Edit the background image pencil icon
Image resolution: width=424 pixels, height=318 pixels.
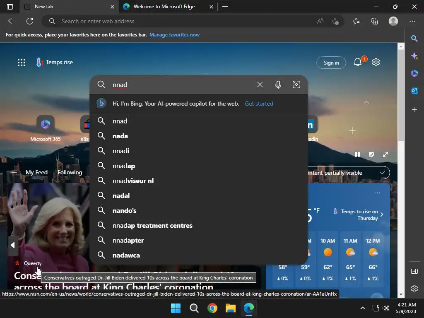coord(371,154)
